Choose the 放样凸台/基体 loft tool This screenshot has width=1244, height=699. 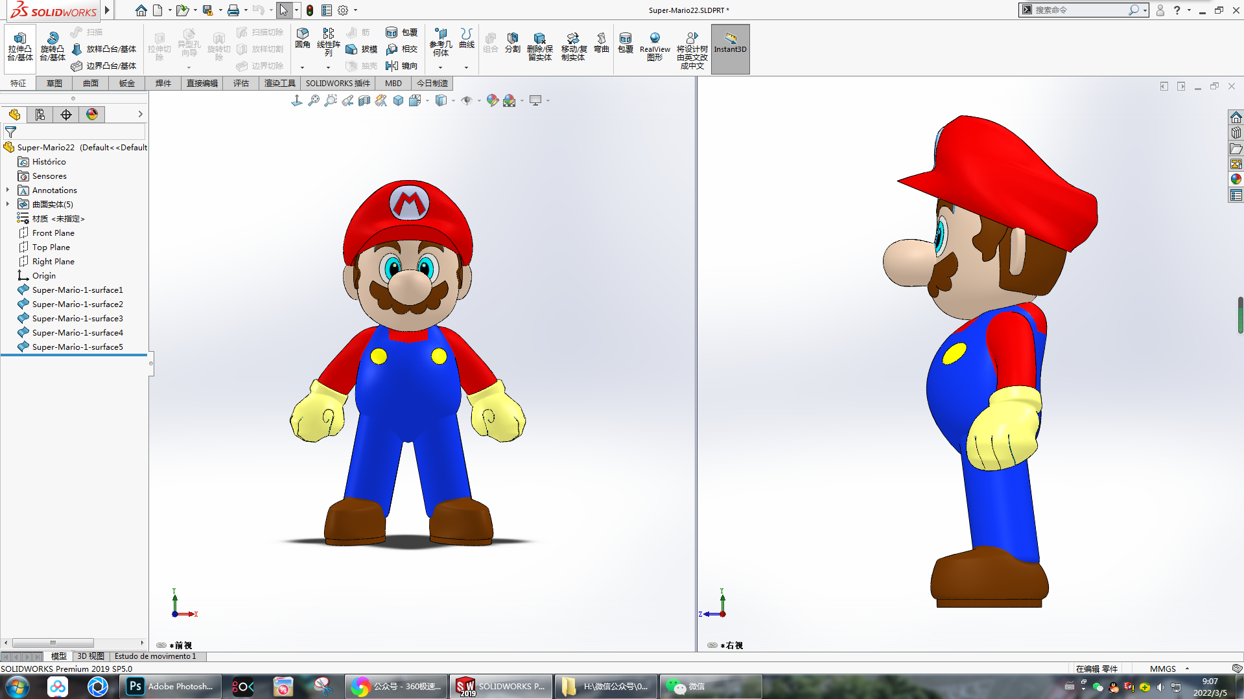104,49
